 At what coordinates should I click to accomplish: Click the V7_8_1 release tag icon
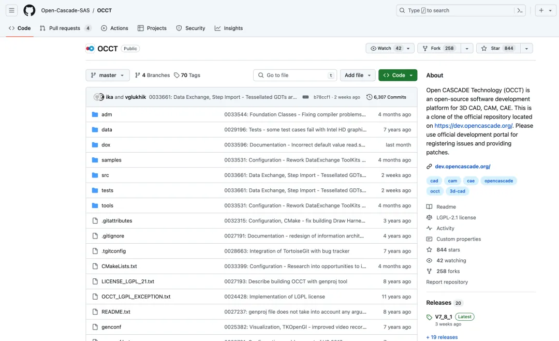[x=429, y=317]
